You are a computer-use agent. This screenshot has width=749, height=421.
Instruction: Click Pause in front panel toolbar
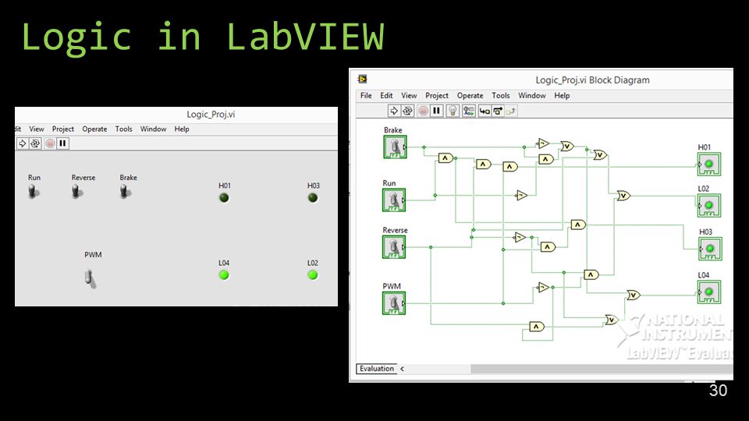point(62,143)
